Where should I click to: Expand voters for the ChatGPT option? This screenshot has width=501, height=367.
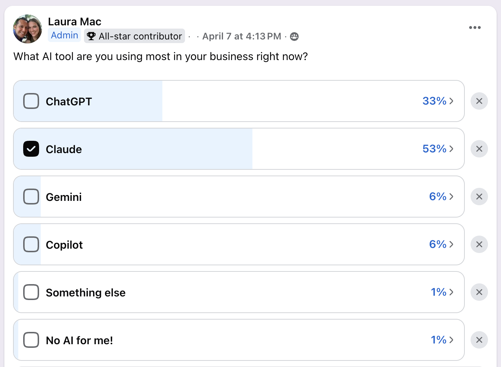452,101
